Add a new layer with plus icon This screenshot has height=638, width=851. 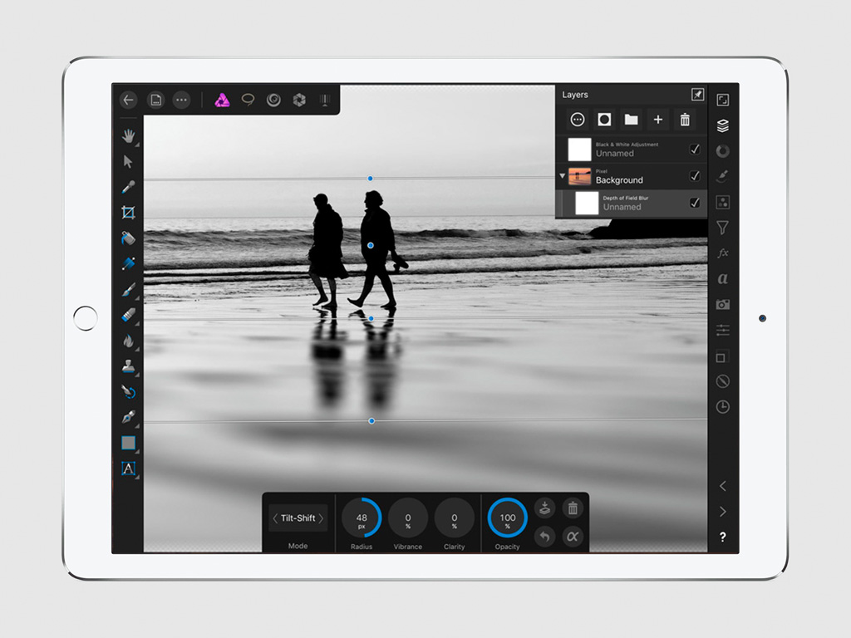pyautogui.click(x=657, y=120)
